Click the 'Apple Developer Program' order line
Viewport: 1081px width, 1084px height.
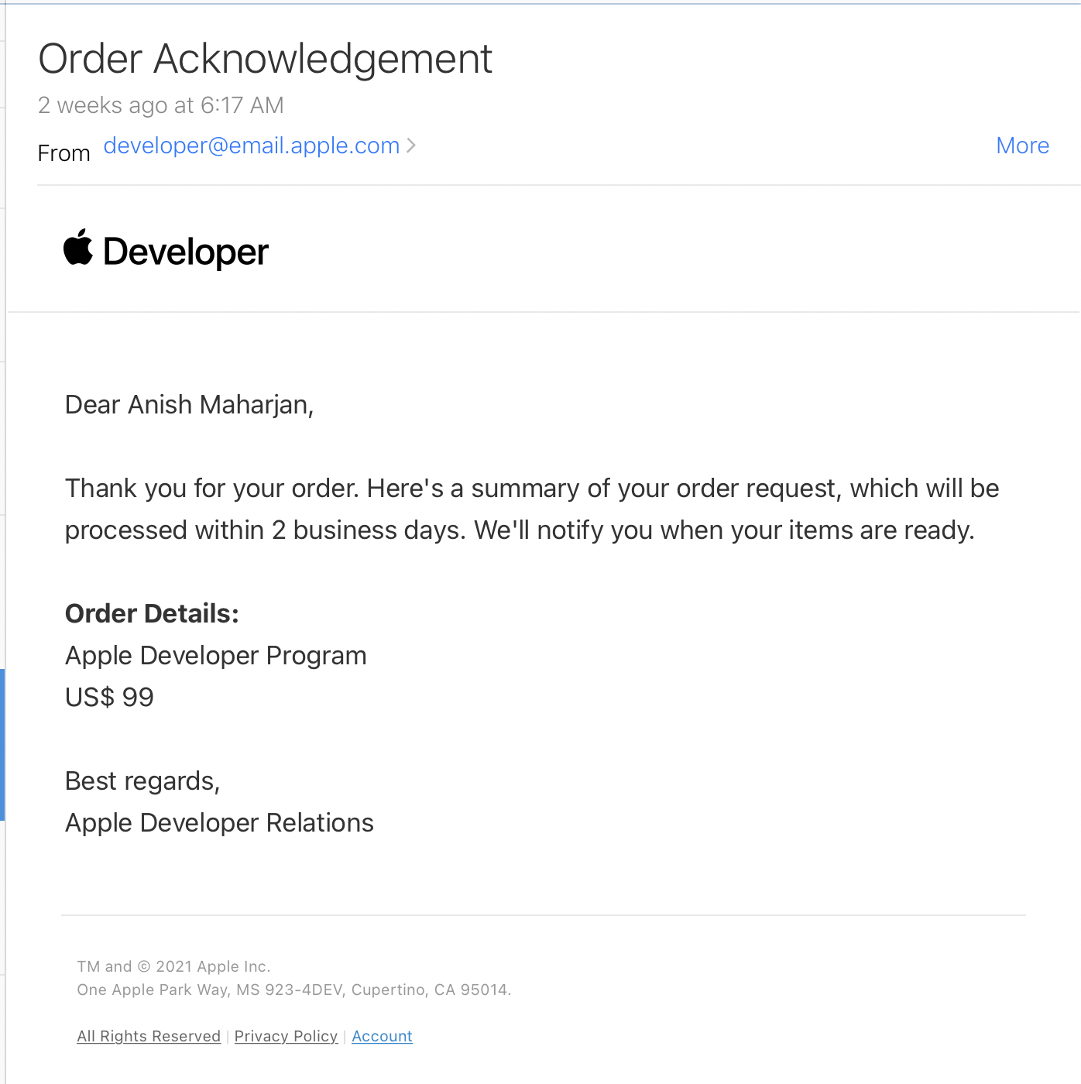pos(216,656)
